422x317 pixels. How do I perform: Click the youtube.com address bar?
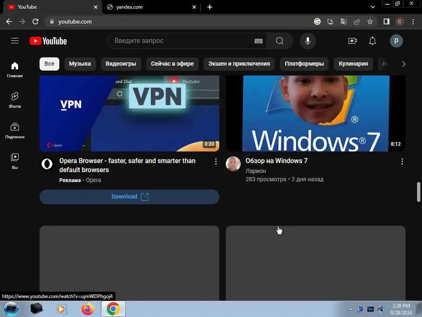click(178, 21)
